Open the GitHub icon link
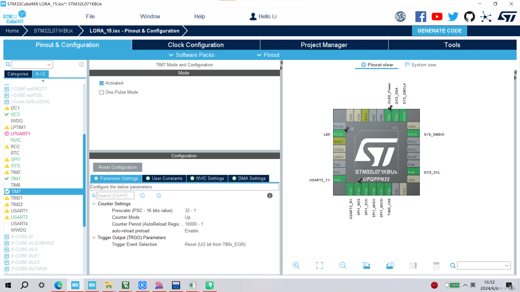 (x=469, y=17)
